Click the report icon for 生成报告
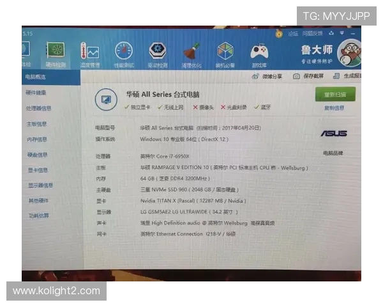 (x=336, y=76)
